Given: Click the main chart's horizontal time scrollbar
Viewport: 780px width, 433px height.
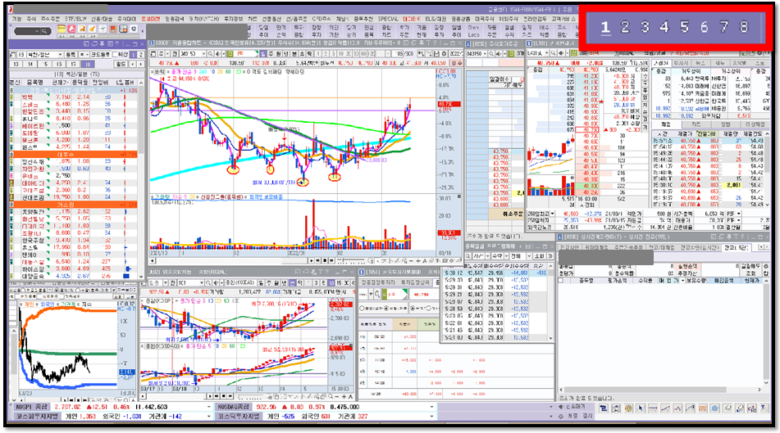Looking at the screenshot, I should (x=230, y=260).
